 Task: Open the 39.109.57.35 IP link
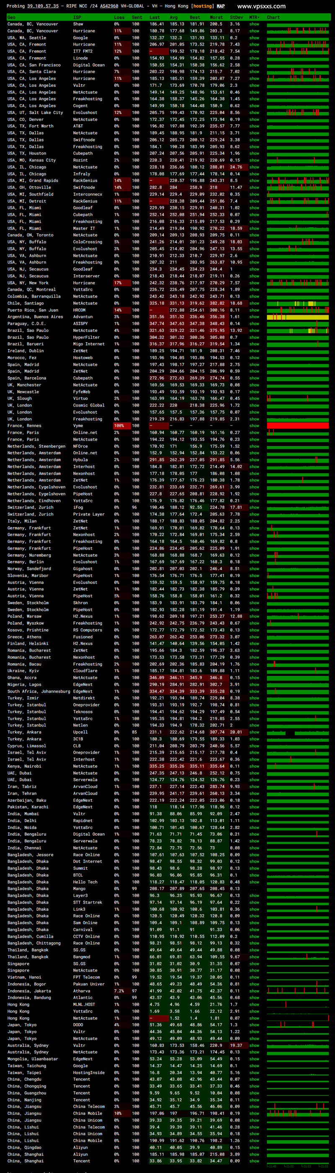coord(43,6)
